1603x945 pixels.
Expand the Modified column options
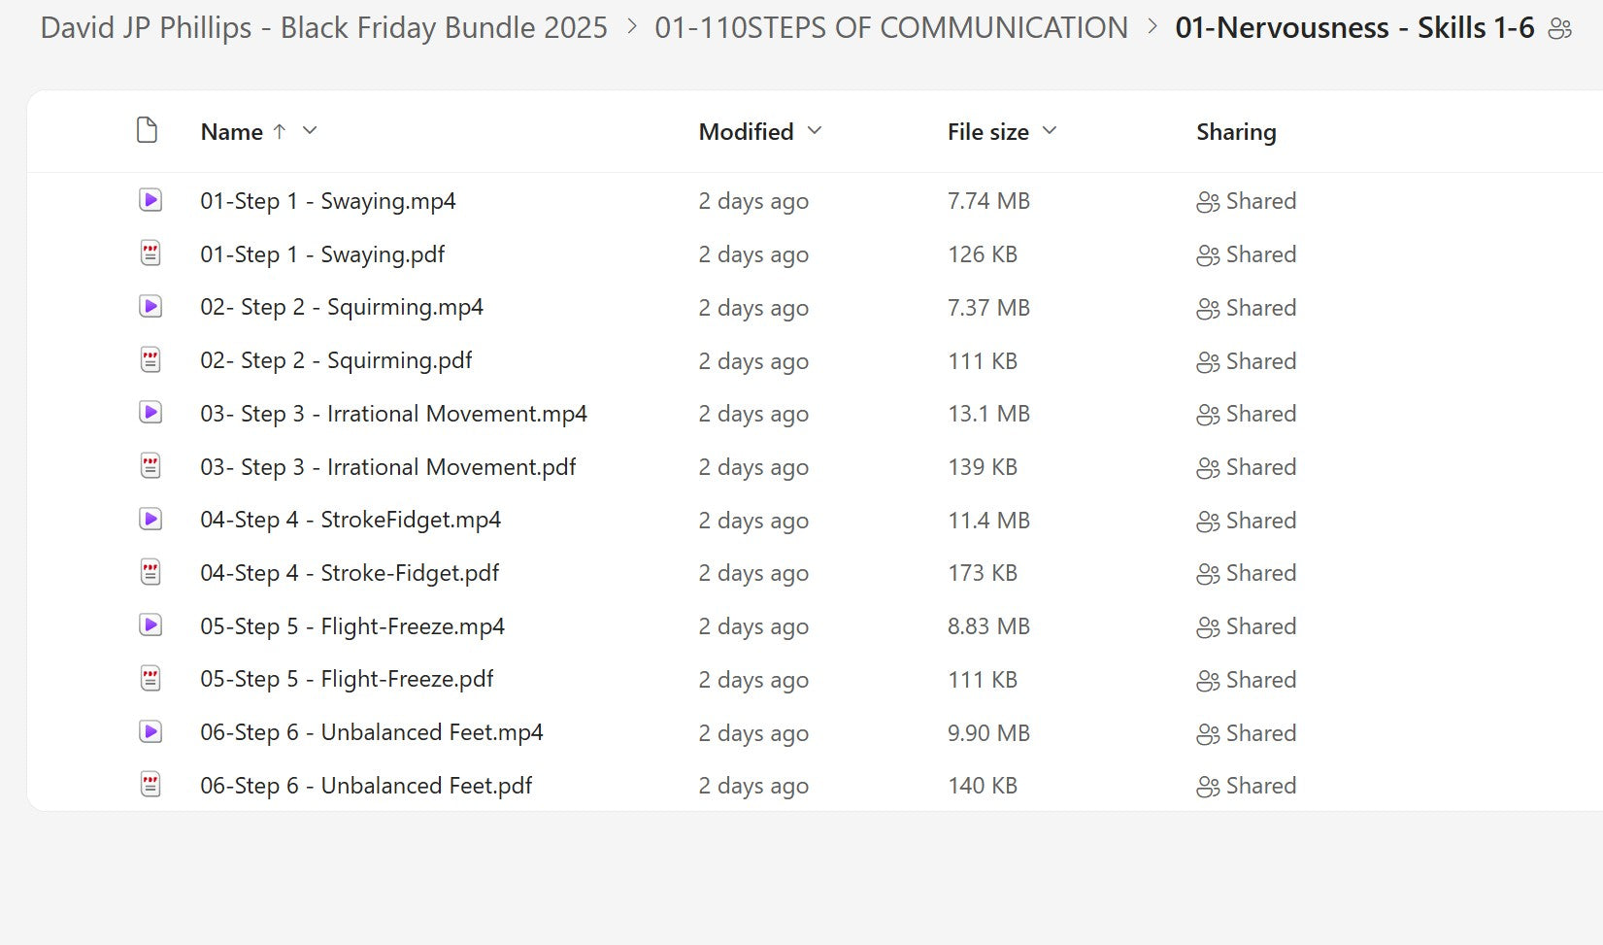pyautogui.click(x=815, y=131)
